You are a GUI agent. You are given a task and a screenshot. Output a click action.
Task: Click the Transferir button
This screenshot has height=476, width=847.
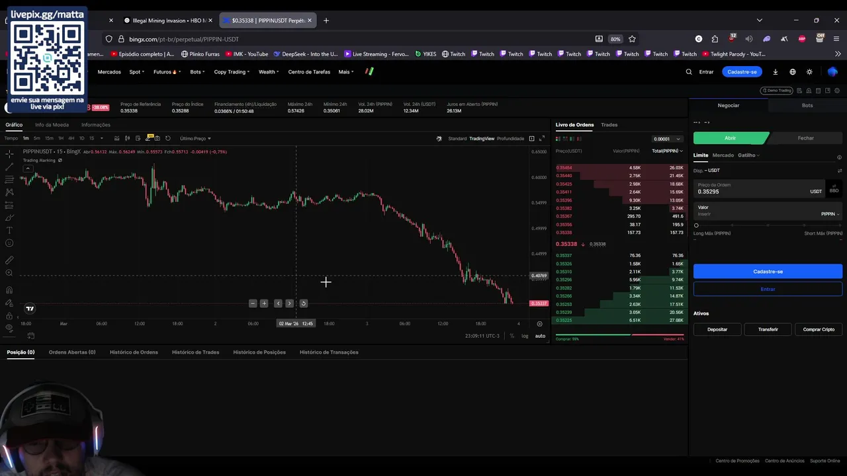pos(768,329)
